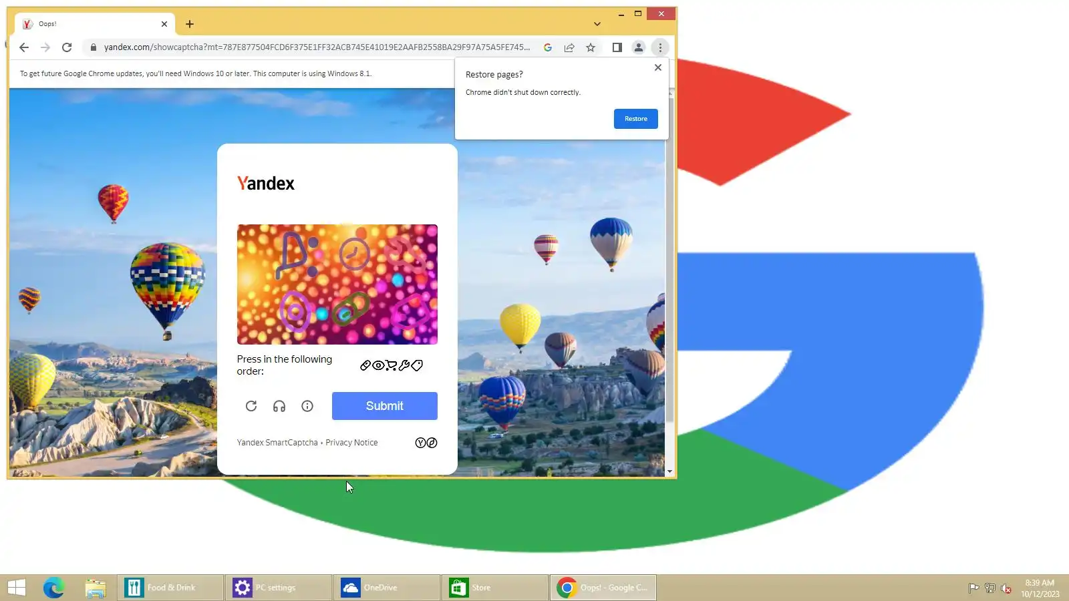1069x601 pixels.
Task: Dismiss the Restore pages popup
Action: [x=658, y=67]
